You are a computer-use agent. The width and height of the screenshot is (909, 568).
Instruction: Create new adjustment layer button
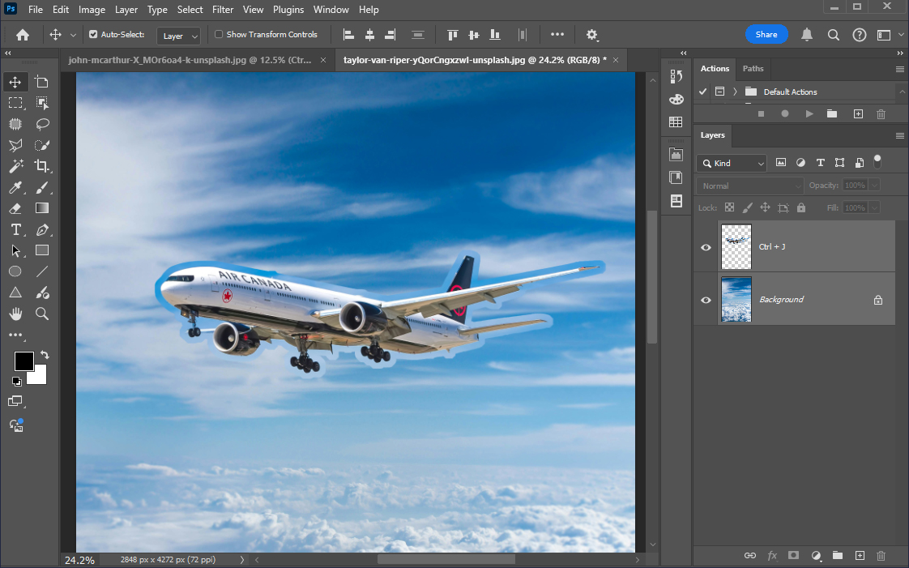point(817,555)
